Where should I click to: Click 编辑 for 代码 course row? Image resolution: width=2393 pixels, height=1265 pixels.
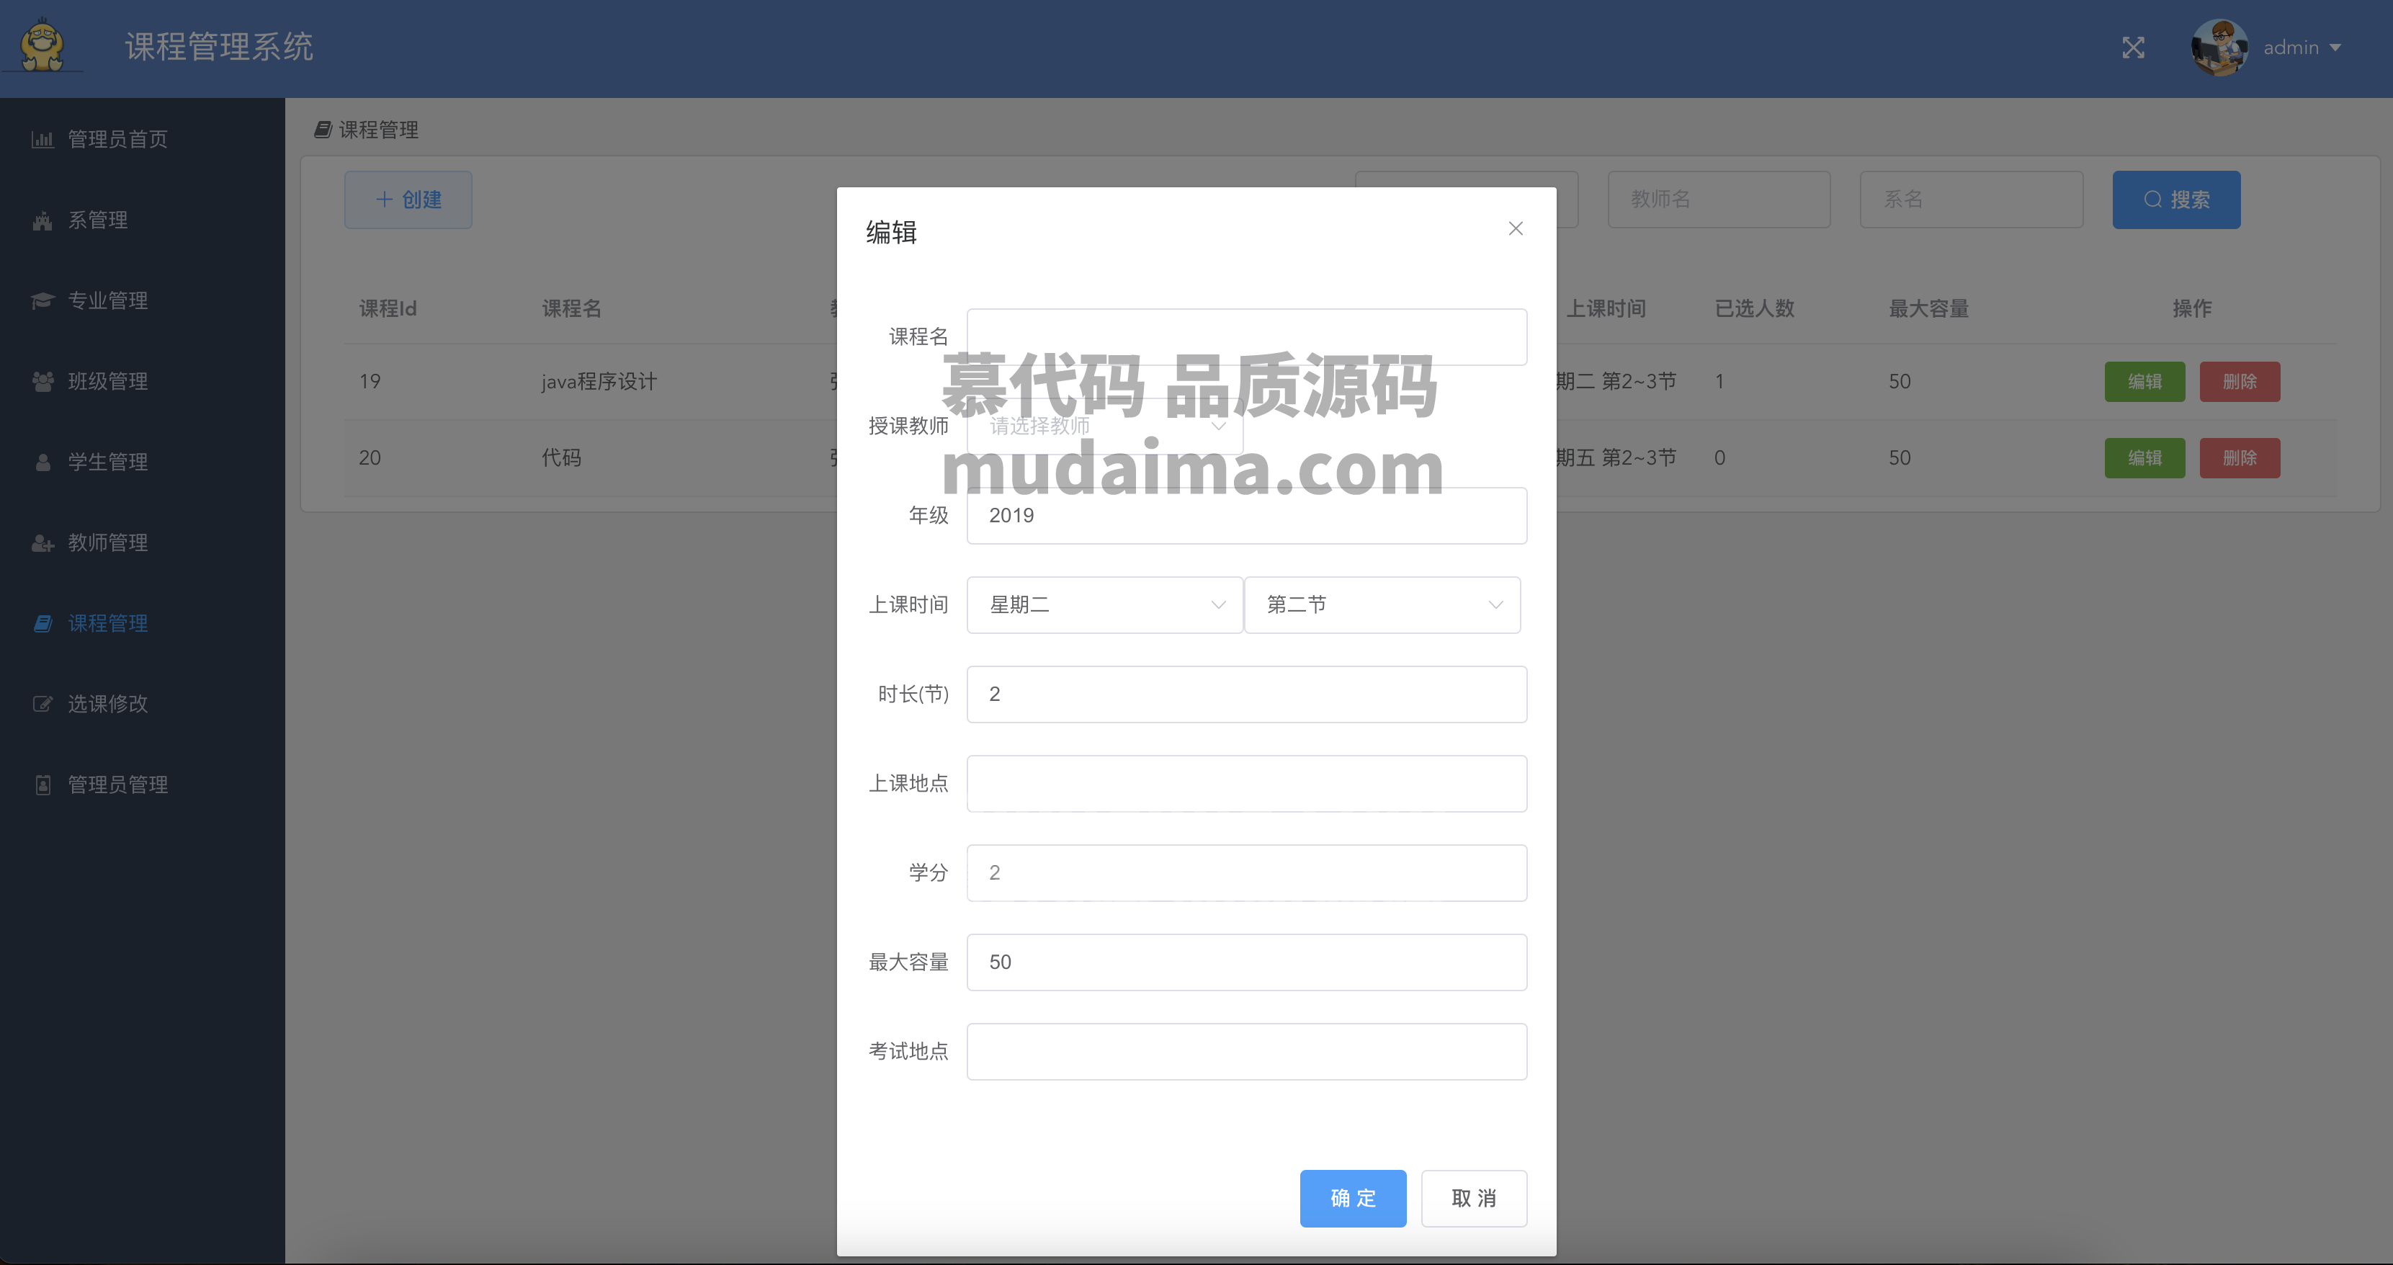pyautogui.click(x=2144, y=458)
